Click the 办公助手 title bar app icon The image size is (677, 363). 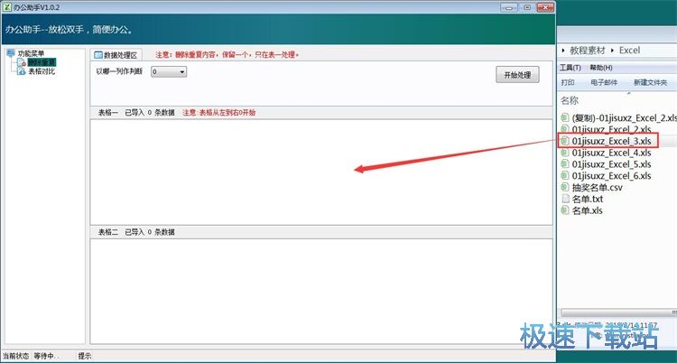point(7,7)
